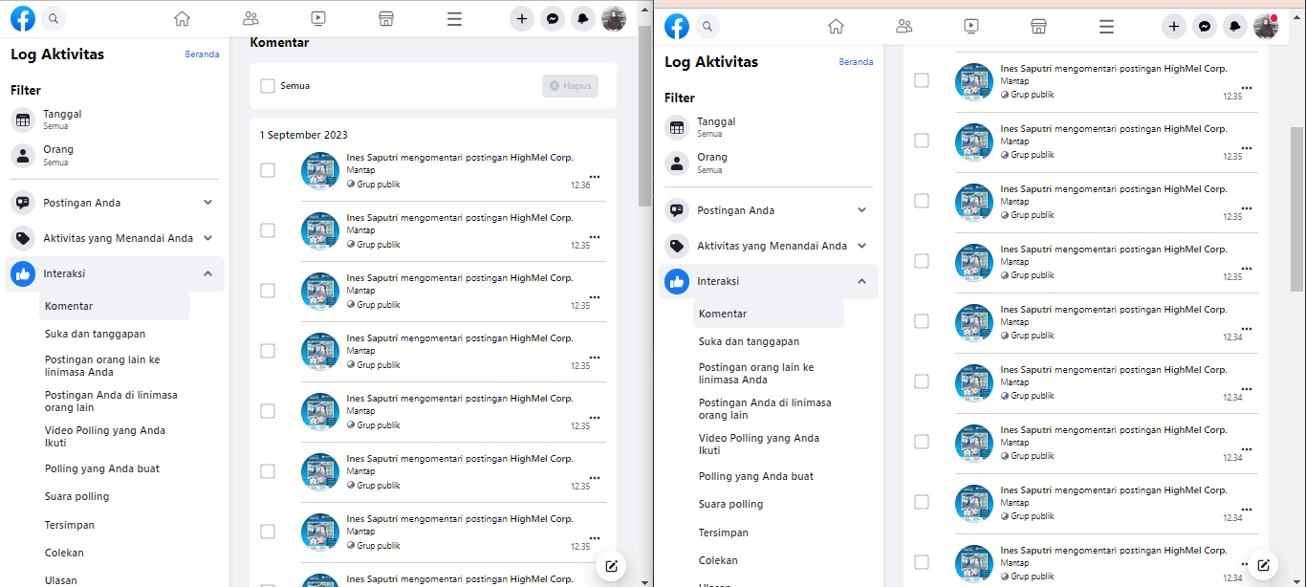1306x587 pixels.
Task: Tick the Semua select-all checkbox
Action: pyautogui.click(x=268, y=86)
